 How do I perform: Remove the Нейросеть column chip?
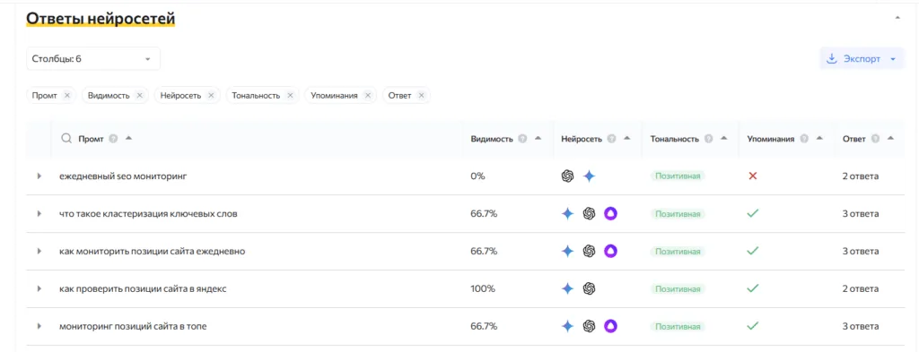tap(211, 95)
